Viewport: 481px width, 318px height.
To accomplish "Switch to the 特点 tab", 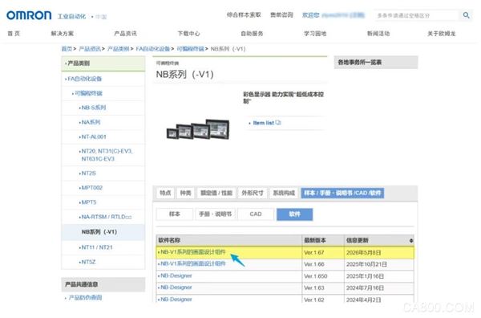I will [x=165, y=193].
